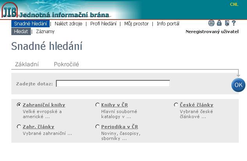The height and width of the screenshot is (161, 247).
Task: Select the Zahraniční knihy radio button
Action: [19, 104]
